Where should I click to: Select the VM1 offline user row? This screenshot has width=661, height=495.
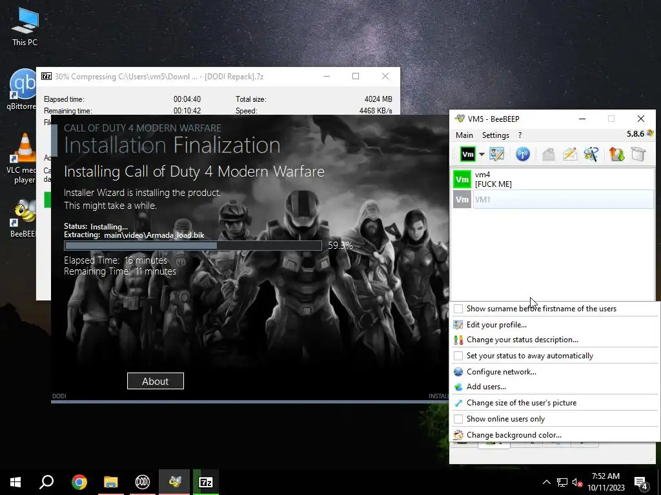(553, 200)
